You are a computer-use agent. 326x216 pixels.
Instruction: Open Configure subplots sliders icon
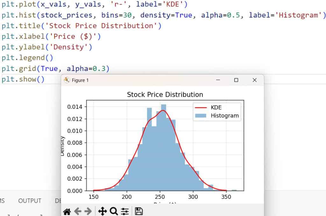point(125,211)
